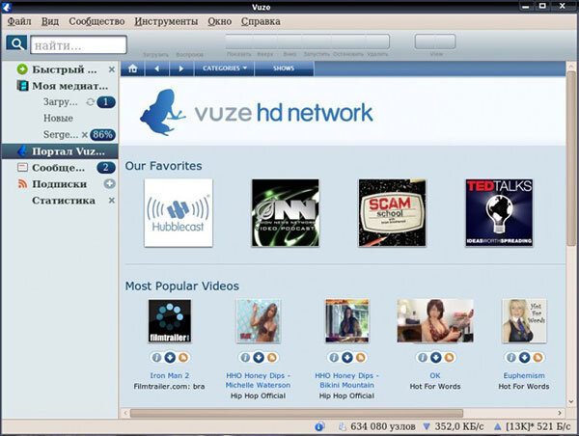
Task: Click orange feed icon under OK video
Action: [x=450, y=357]
